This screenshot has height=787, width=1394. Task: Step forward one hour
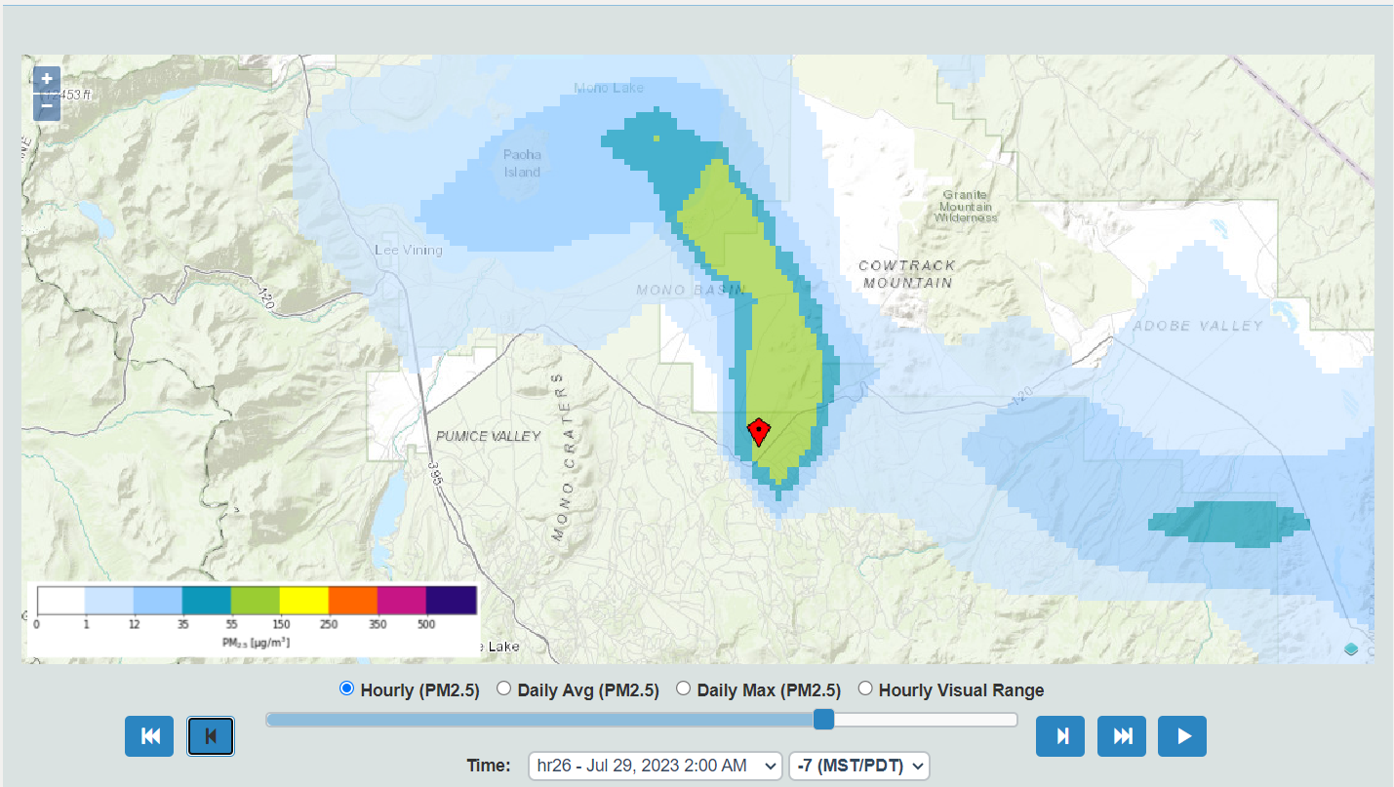(x=1060, y=736)
